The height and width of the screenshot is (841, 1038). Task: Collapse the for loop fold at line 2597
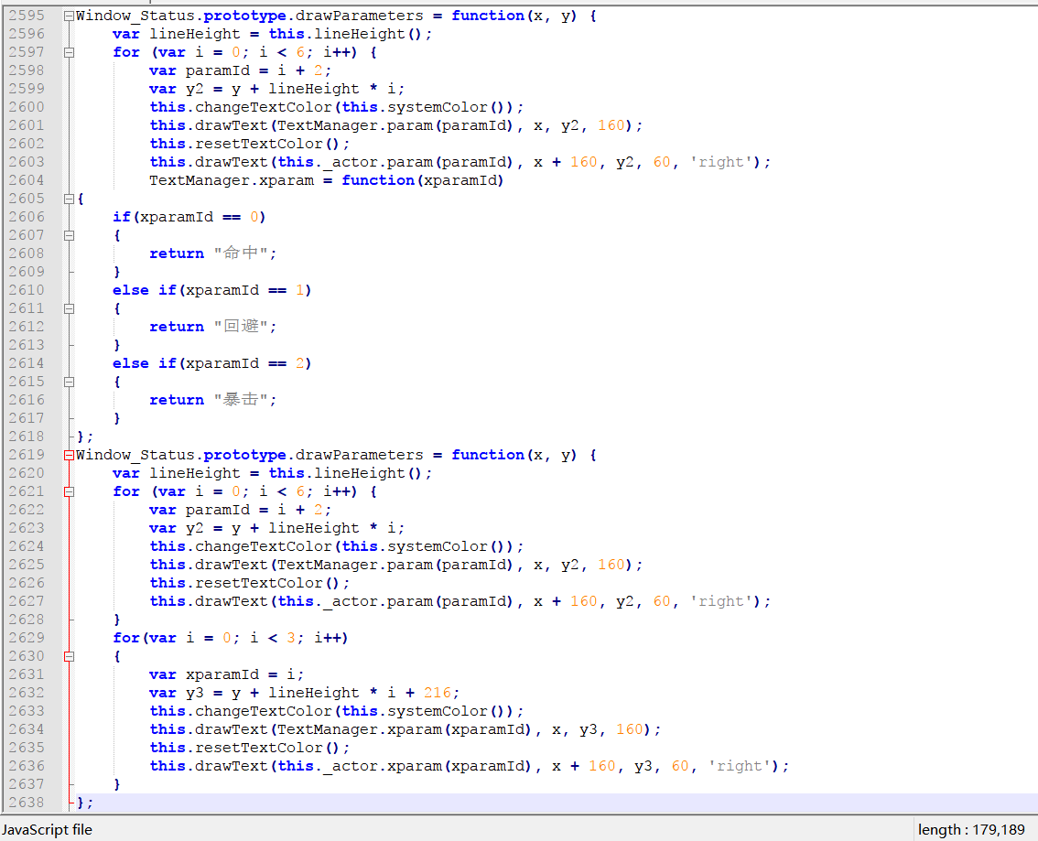(x=69, y=52)
